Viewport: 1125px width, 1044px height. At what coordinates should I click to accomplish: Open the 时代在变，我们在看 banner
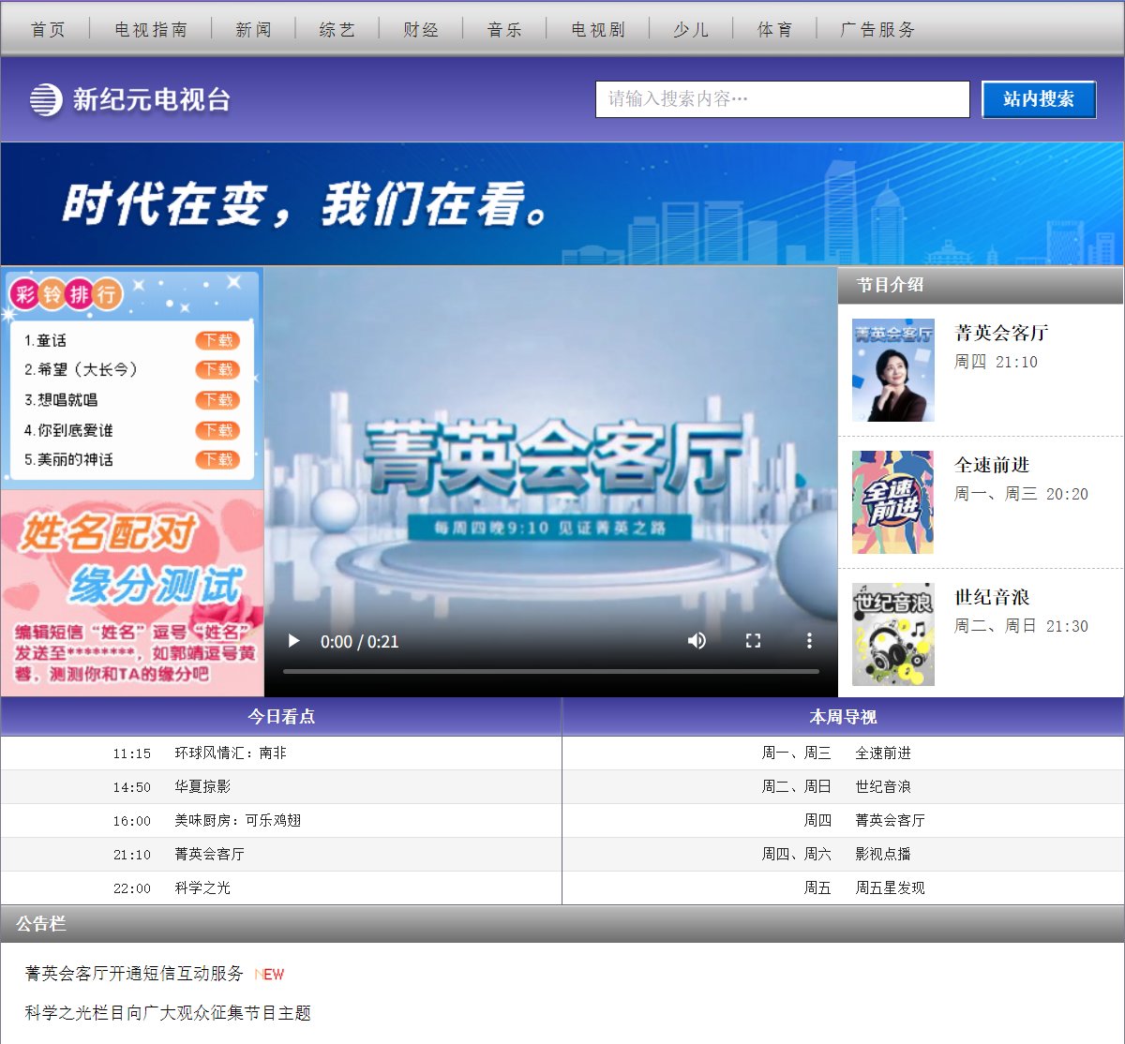tap(562, 203)
